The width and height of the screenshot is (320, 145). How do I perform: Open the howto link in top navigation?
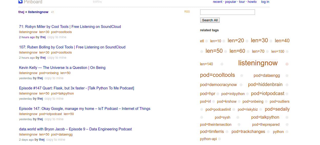(x=252, y=2)
